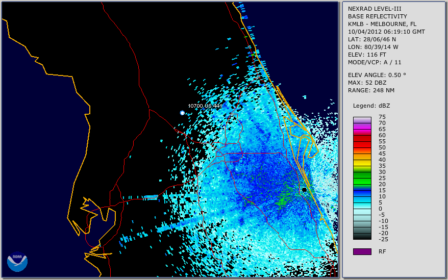This screenshot has width=448, height=280.
Task: Click the NOAA logo emblem
Action: coord(17,262)
